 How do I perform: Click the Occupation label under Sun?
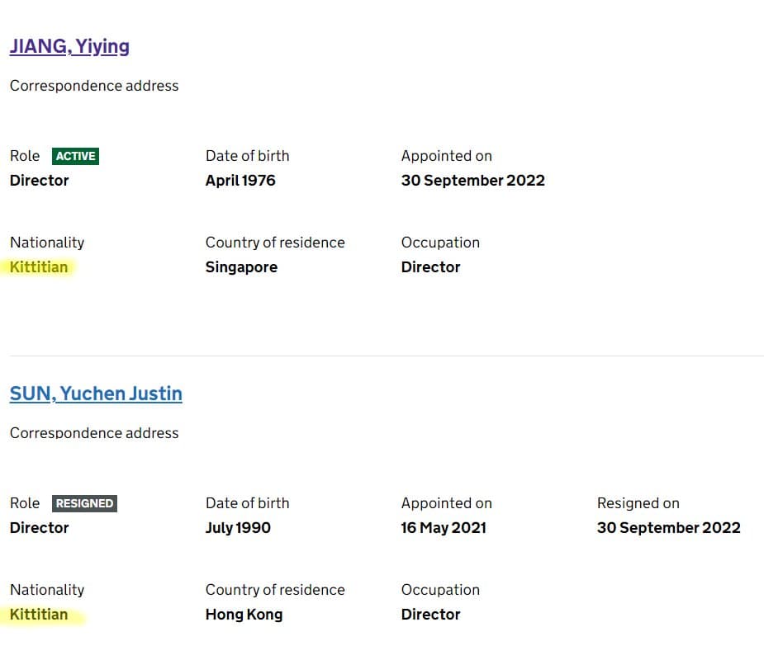click(440, 590)
